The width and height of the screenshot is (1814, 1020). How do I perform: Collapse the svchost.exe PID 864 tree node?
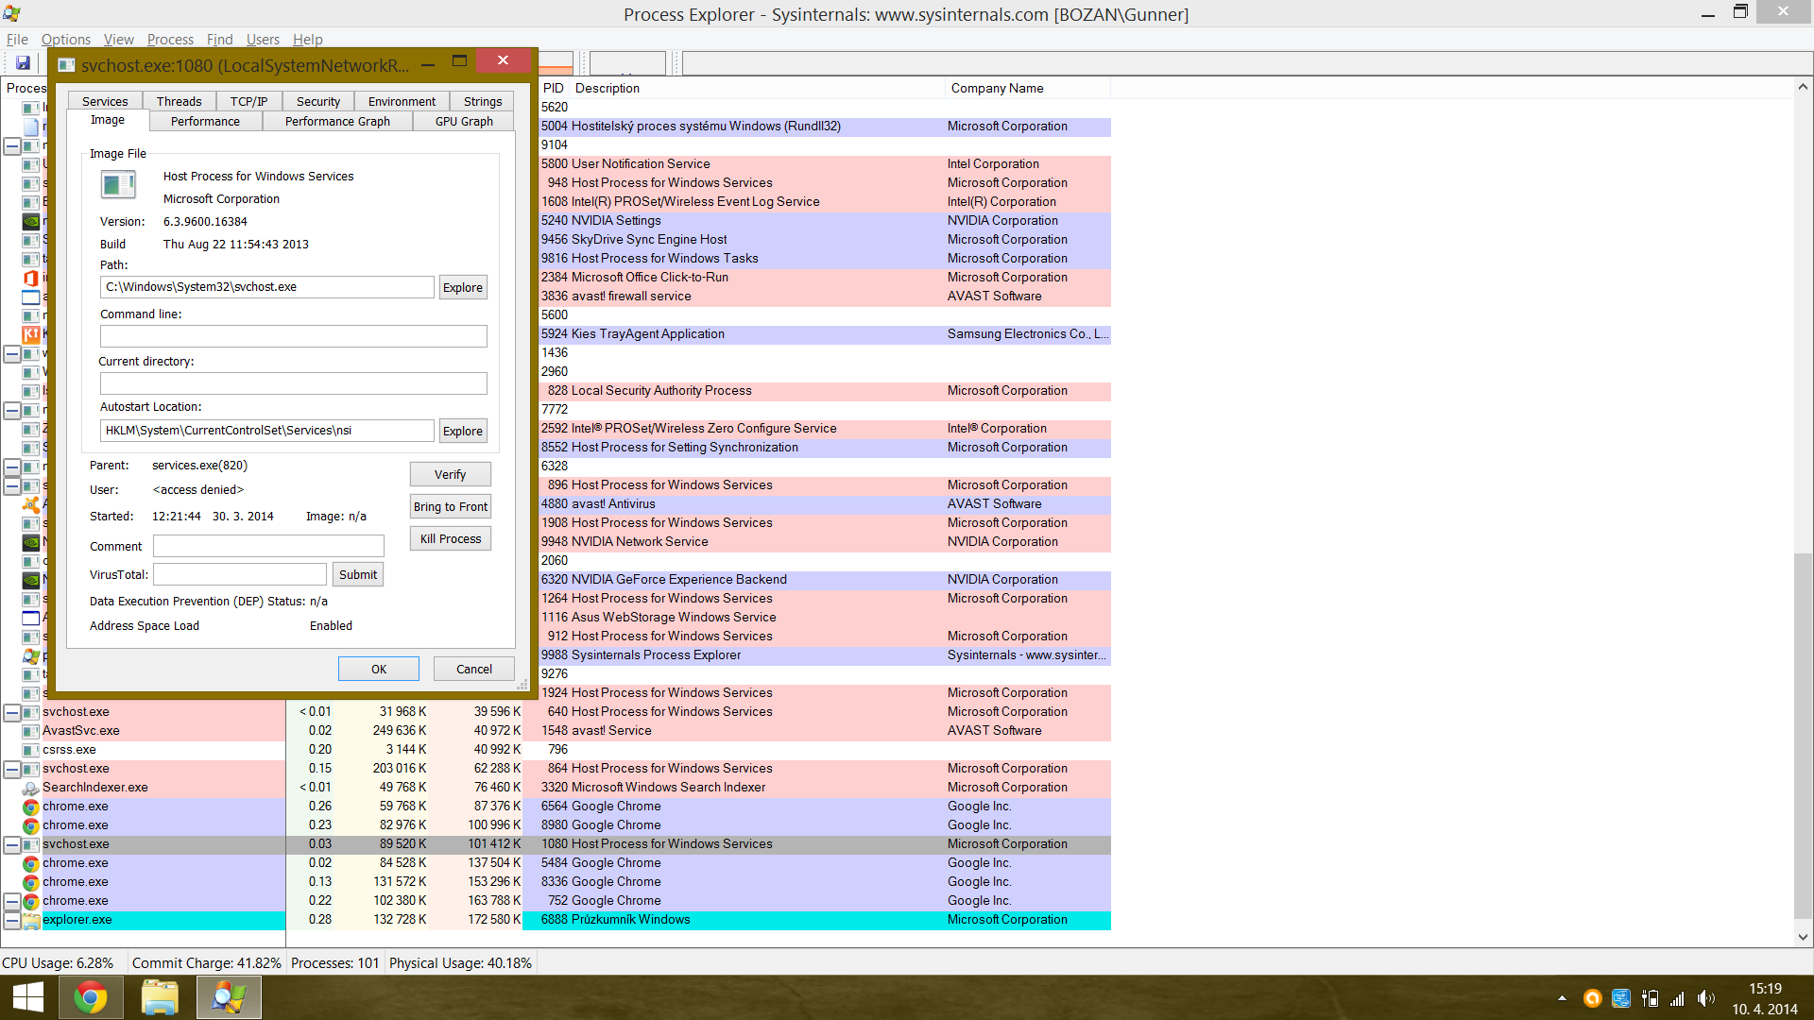tap(11, 769)
